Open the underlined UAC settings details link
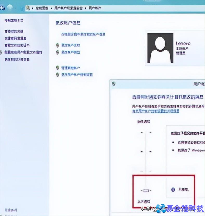The image size is (205, 216). tap(156, 111)
